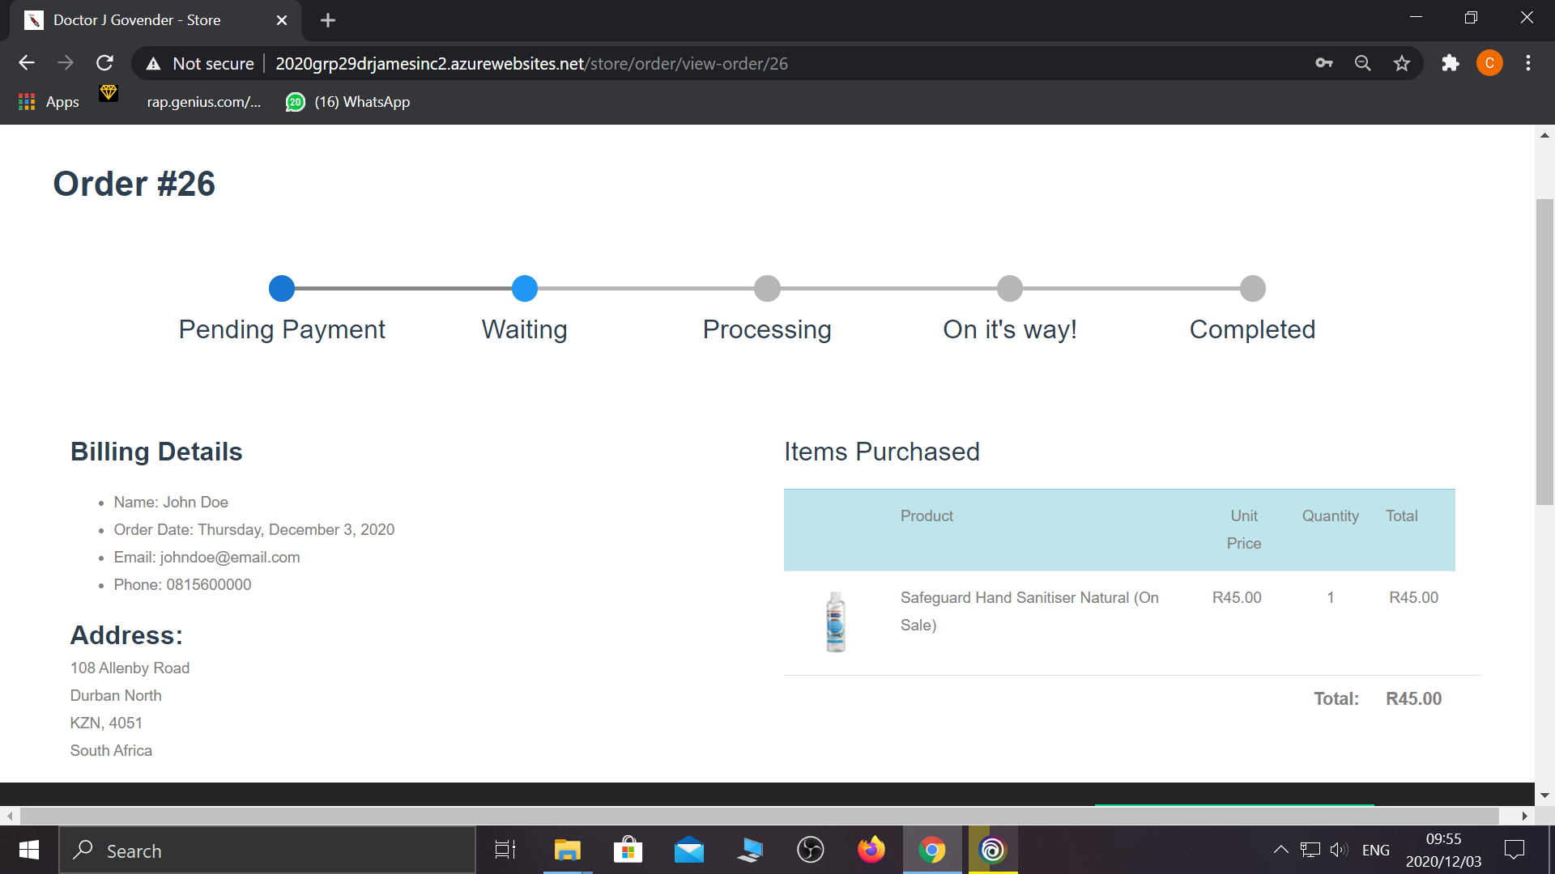Screen dimensions: 1555x874
Task: Click the zoom magnifier icon in address bar
Action: (x=1363, y=63)
